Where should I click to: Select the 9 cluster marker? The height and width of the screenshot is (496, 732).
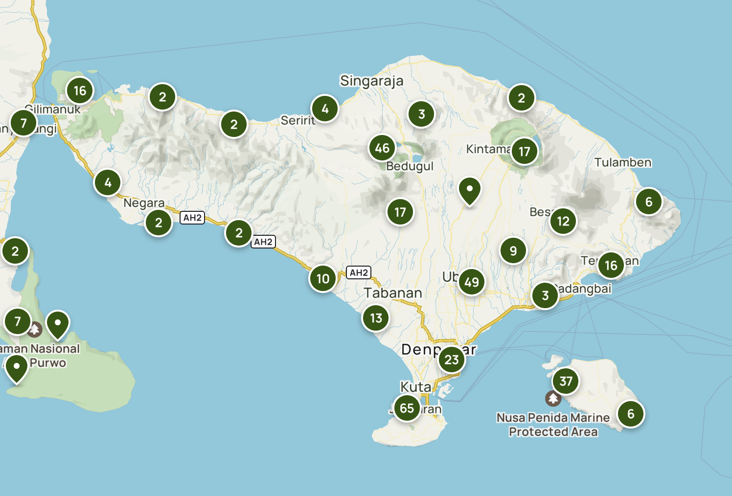click(x=513, y=251)
